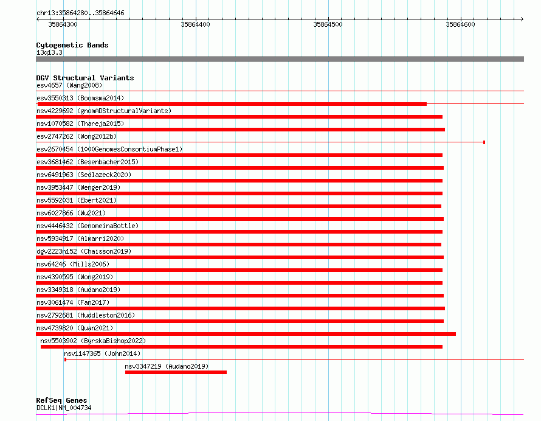Click the magenta DCLK1 gene line
541x421 pixels.
tap(280, 414)
